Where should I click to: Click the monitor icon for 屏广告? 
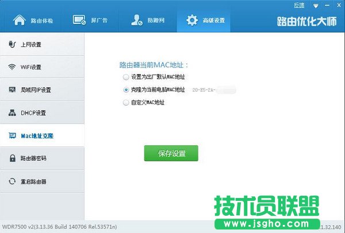click(x=79, y=21)
